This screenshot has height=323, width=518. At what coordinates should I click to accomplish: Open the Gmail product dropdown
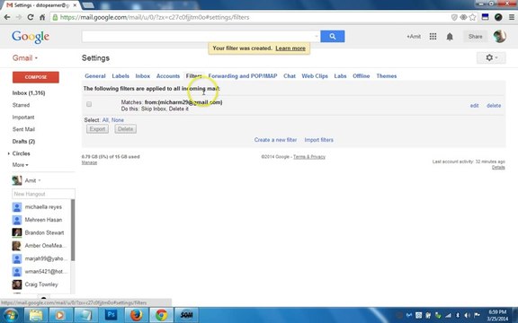pos(25,58)
